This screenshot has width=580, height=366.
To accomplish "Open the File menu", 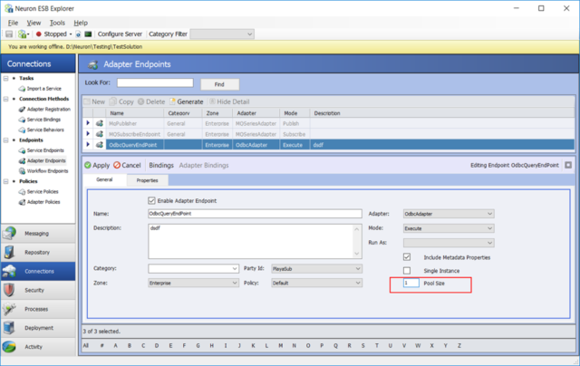I will (13, 23).
